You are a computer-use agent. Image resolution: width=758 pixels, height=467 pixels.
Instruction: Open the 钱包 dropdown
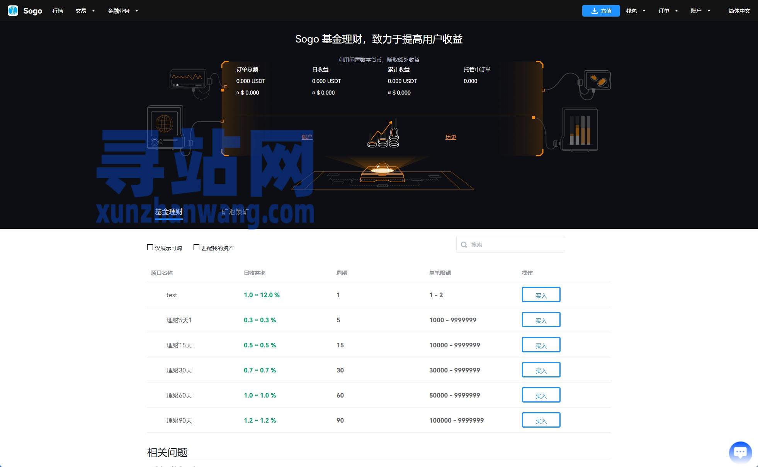pos(636,11)
